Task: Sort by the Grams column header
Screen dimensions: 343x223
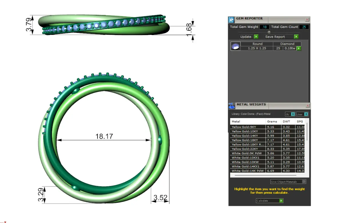Action: click(273, 121)
